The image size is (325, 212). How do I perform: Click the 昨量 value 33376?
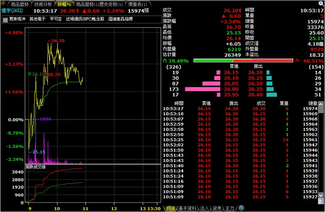(x=315, y=27)
